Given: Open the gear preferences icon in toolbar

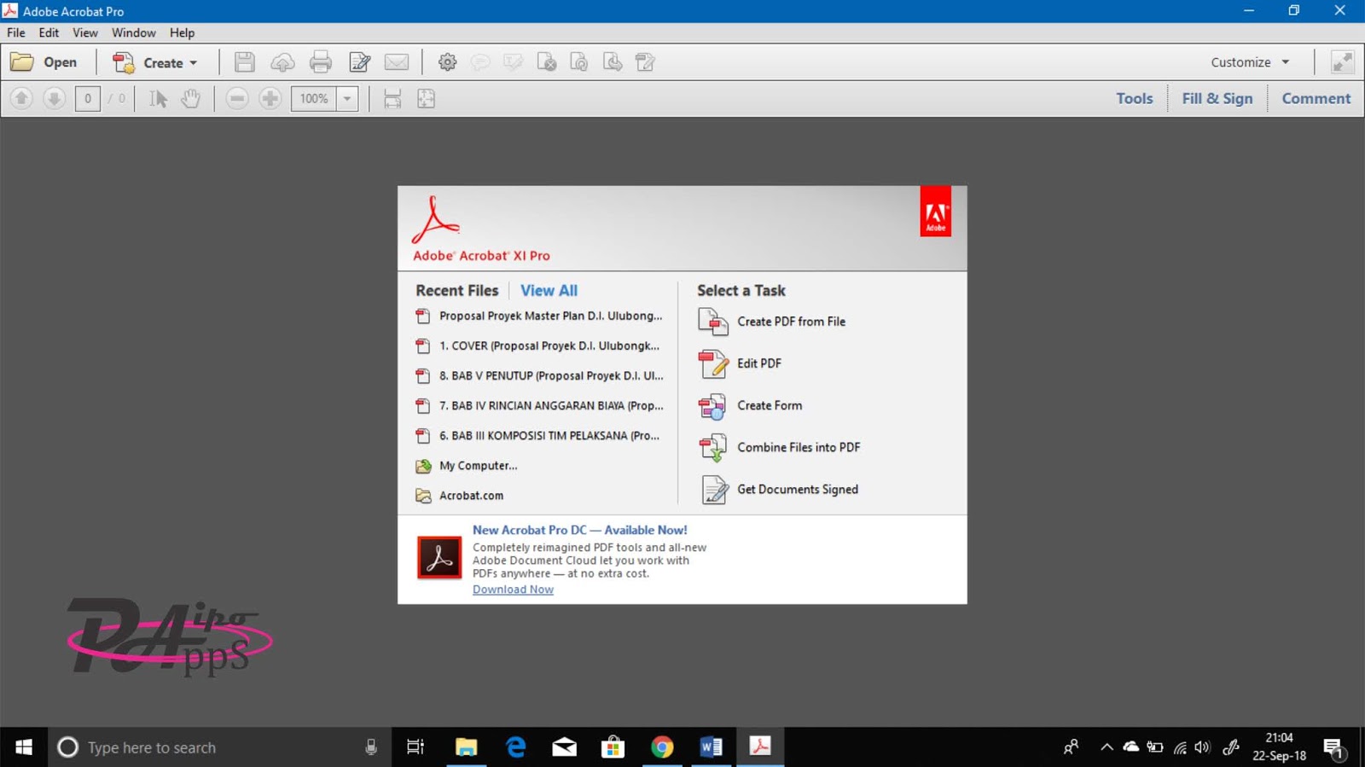Looking at the screenshot, I should tap(448, 62).
